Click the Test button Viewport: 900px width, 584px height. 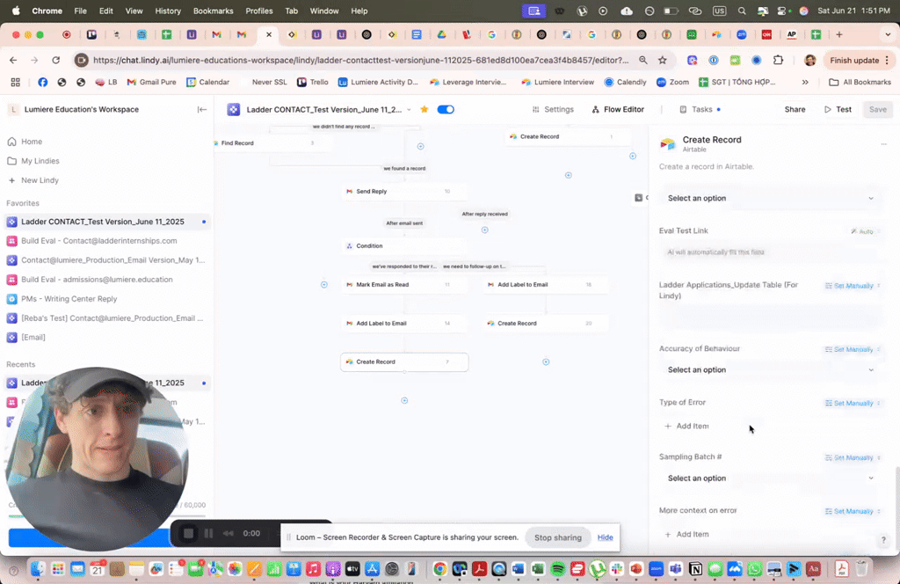(838, 110)
